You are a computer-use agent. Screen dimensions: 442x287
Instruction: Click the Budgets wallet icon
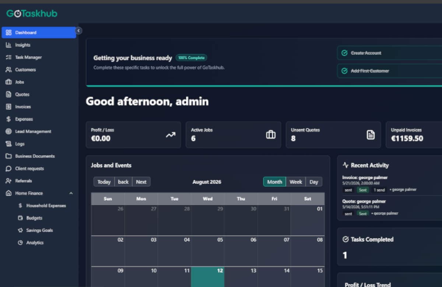click(x=20, y=218)
